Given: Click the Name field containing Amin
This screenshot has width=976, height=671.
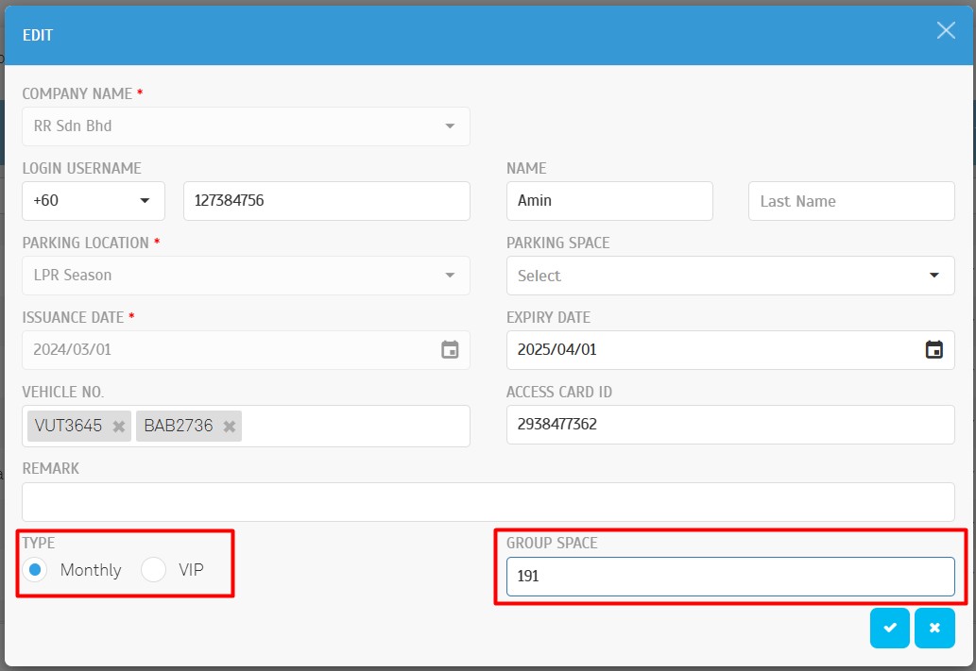Looking at the screenshot, I should (608, 201).
